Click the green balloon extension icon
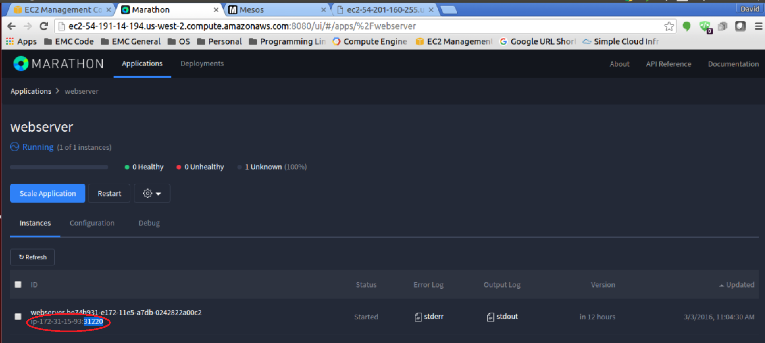765x343 pixels. [686, 26]
